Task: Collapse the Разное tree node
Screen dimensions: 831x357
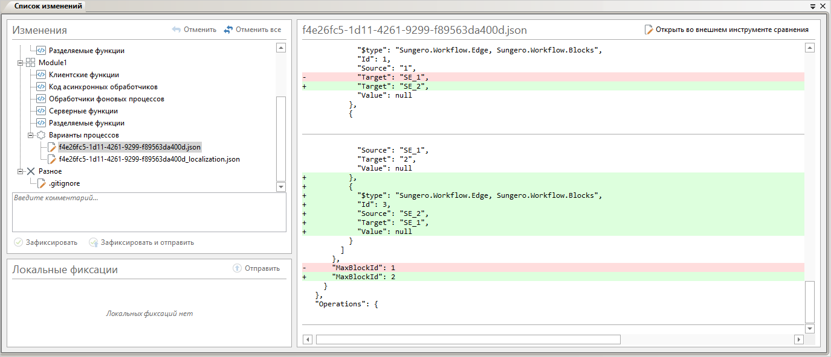Action: coord(20,171)
